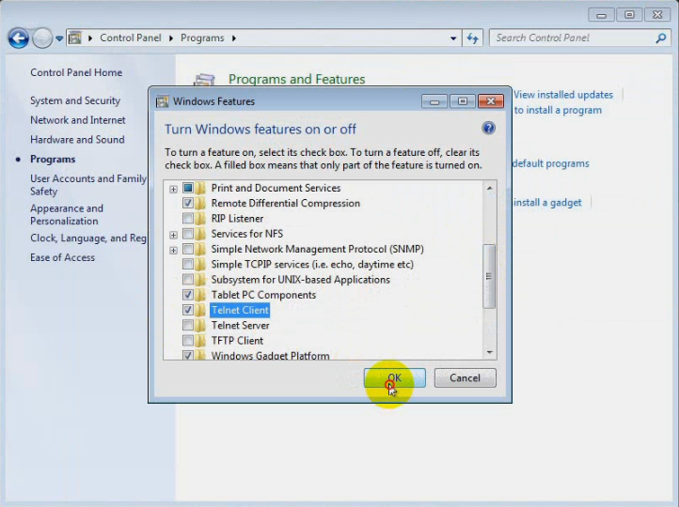Click the Control Panel breadcrumb

[131, 38]
